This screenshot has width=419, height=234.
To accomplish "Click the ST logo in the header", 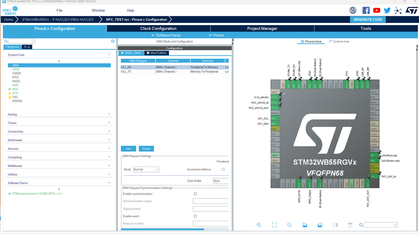I will [x=411, y=10].
